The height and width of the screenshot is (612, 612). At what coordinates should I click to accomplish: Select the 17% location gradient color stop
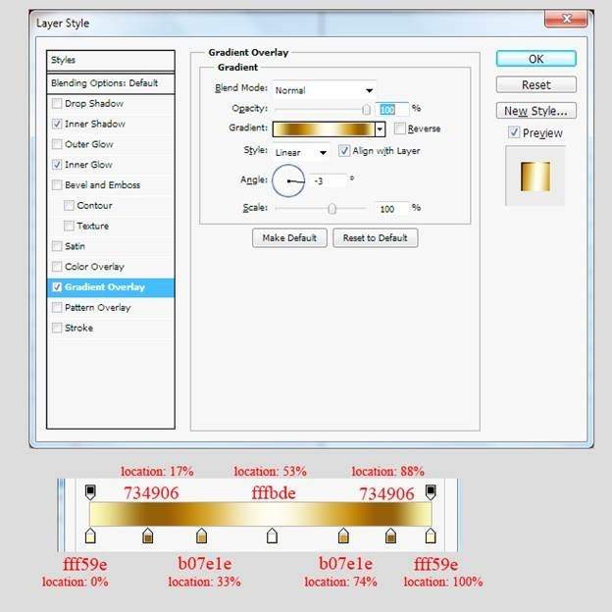click(x=148, y=535)
